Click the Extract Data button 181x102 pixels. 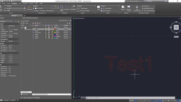[x=107, y=8]
